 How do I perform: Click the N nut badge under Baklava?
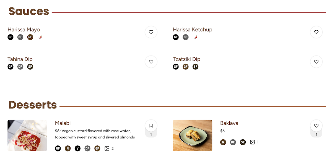(223, 142)
